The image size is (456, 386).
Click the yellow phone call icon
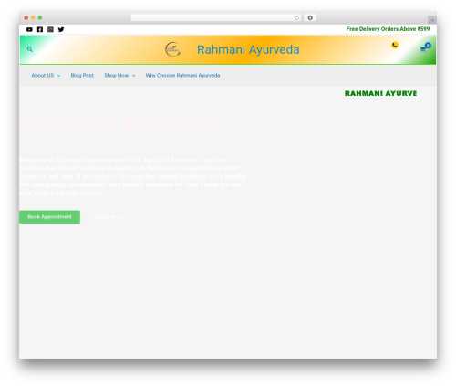tap(395, 45)
